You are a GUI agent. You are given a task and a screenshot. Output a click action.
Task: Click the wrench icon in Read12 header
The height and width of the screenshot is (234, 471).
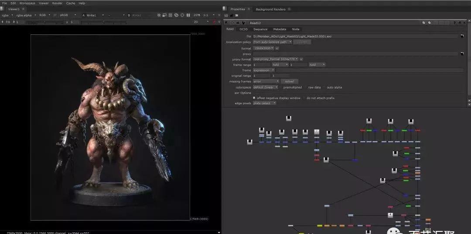(243, 23)
